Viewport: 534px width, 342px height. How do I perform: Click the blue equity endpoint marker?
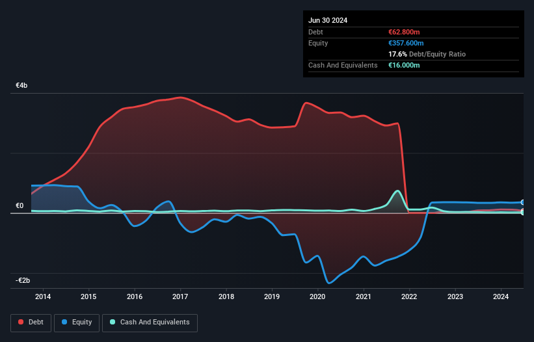click(x=523, y=202)
